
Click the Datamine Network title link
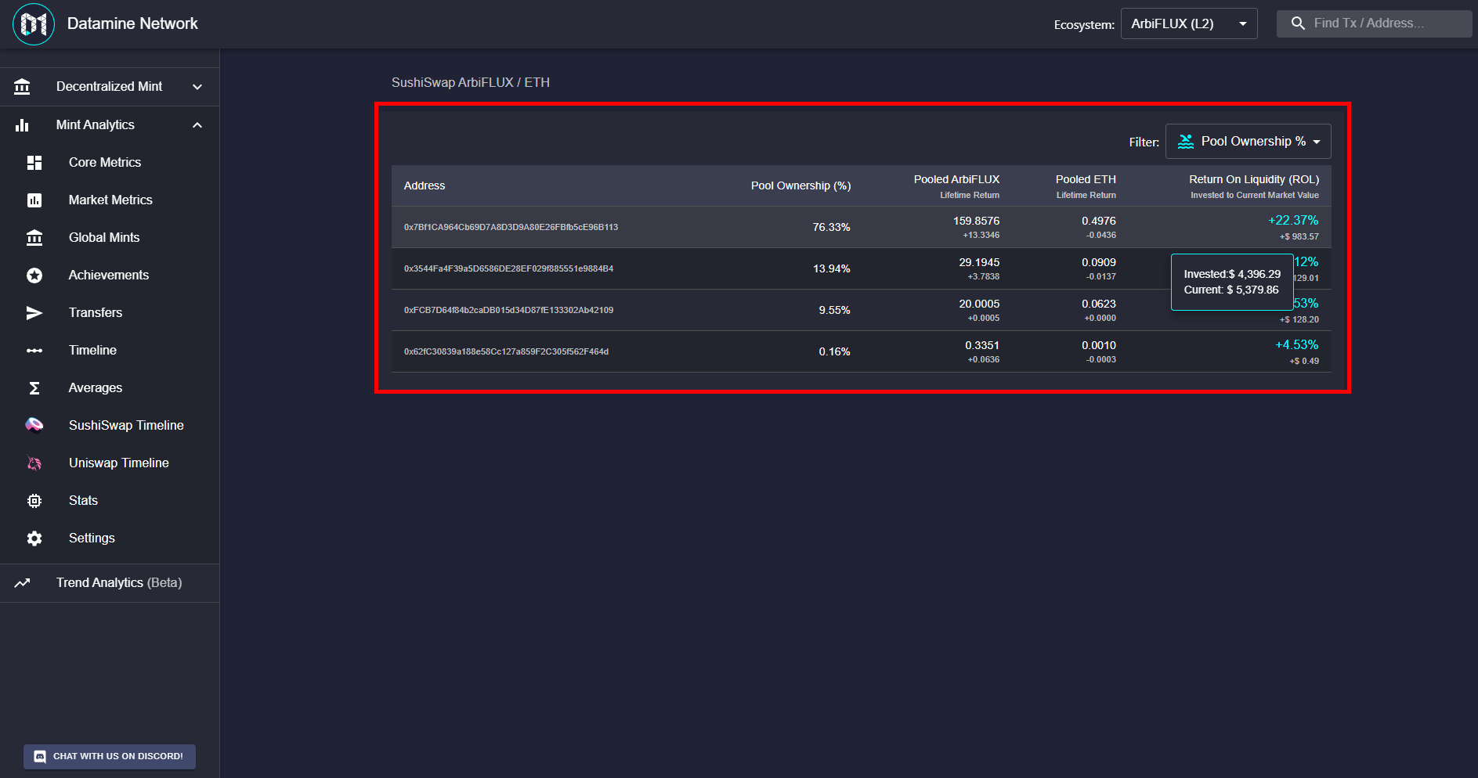point(132,23)
